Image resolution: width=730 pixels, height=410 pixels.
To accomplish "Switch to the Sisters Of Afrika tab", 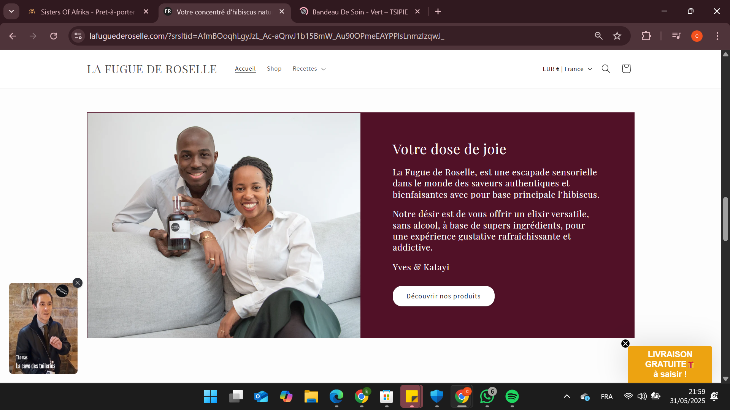I will point(88,12).
